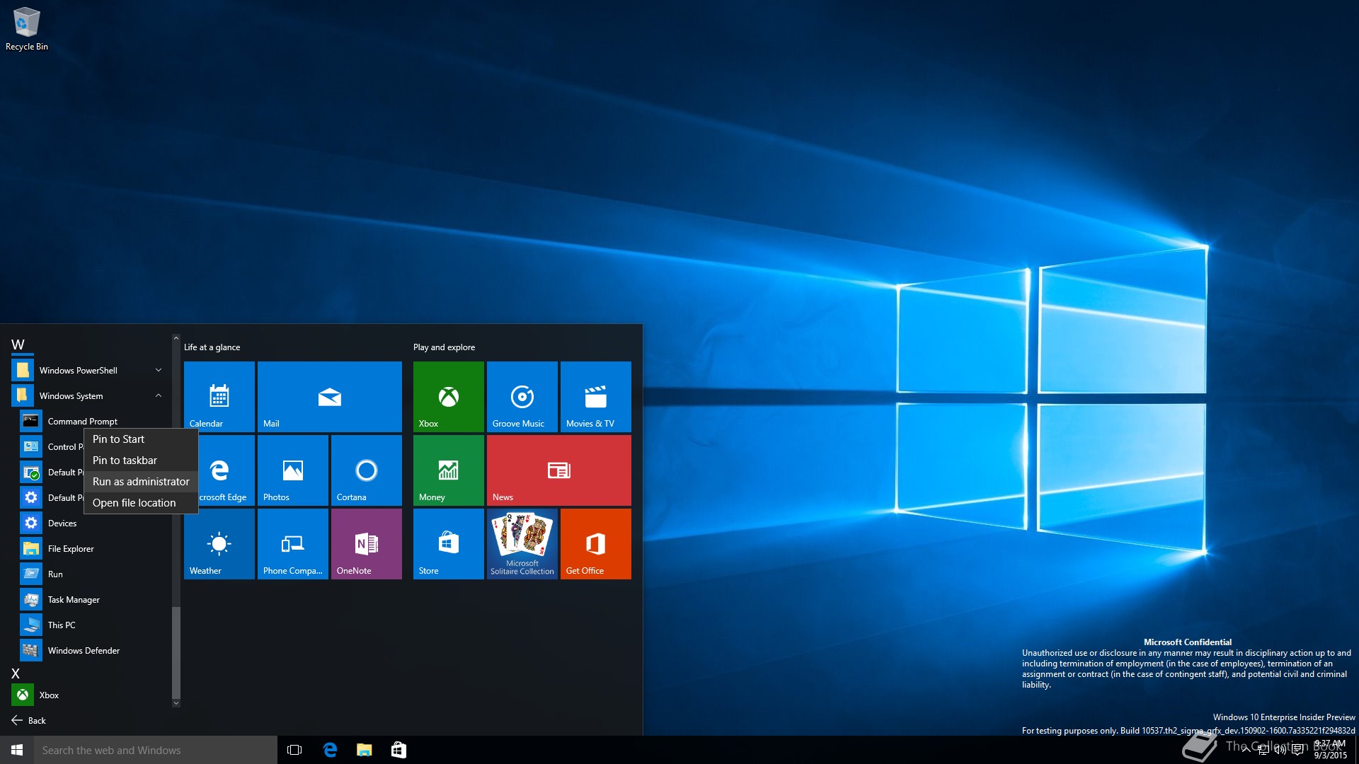The image size is (1359, 764).
Task: Click the letter X section header
Action: (x=16, y=673)
